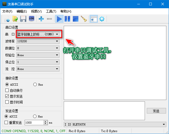Stop the serial port with stop icon
The width and height of the screenshot is (169, 134).
76,19
